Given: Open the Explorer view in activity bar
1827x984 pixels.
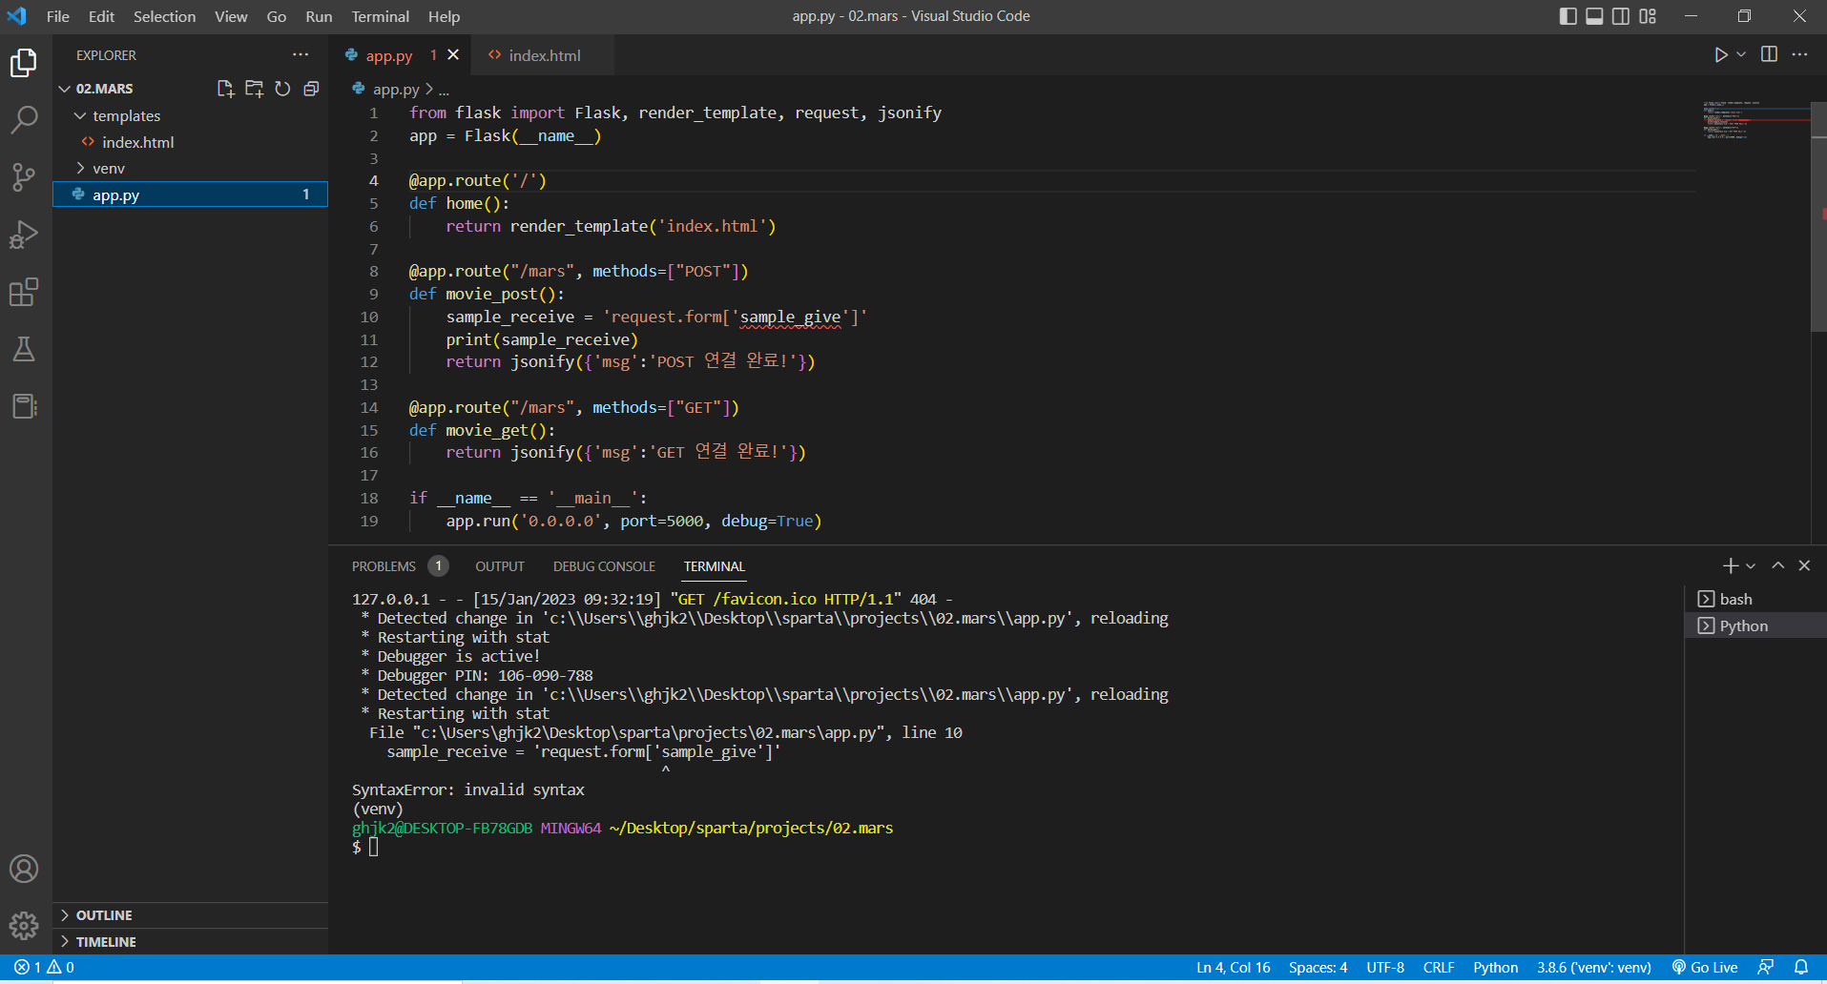Looking at the screenshot, I should [x=24, y=63].
